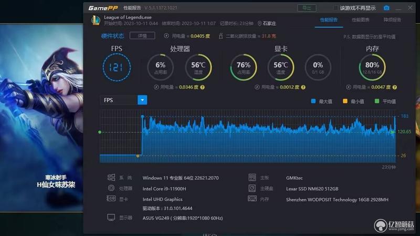This screenshot has width=420, height=236.
Task: Click the processor 6% usage gauge
Action: point(160,67)
